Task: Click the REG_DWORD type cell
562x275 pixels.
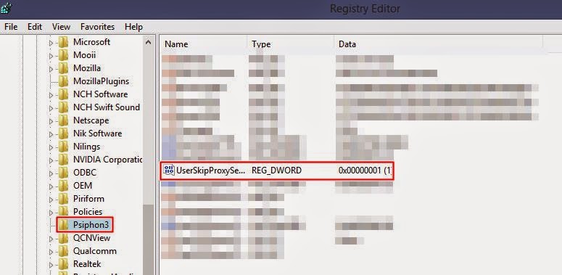Action: pyautogui.click(x=277, y=171)
